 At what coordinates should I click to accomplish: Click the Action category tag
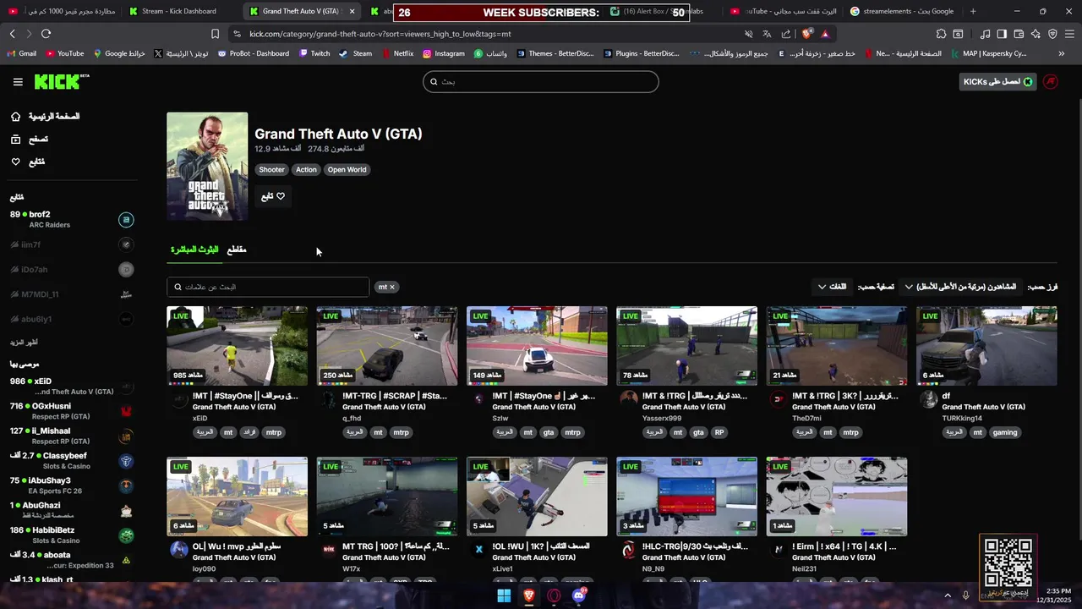(x=306, y=169)
